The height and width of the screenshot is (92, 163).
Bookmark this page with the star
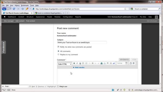click(x=125, y=9)
